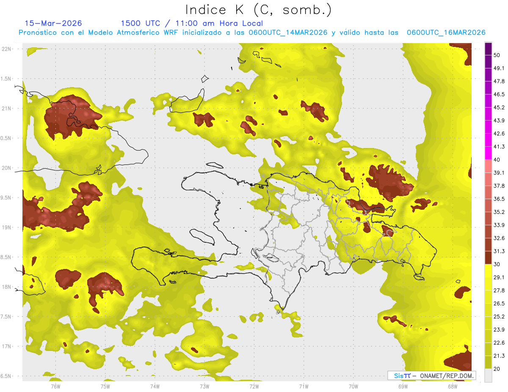Click the '68W' longitude label
Image resolution: width=508 pixels, height=392 pixels.
click(x=453, y=387)
